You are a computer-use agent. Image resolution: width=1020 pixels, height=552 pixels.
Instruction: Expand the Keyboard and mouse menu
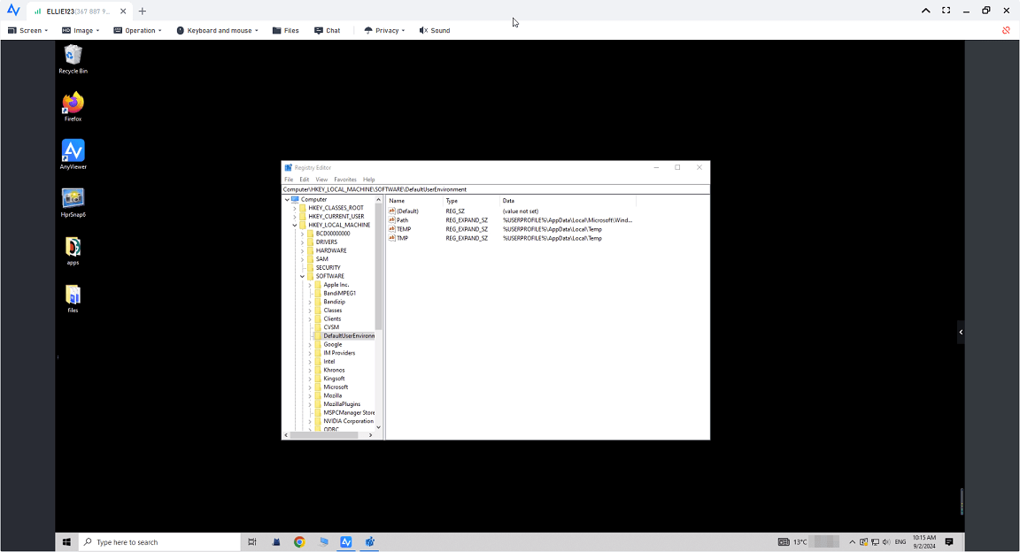(217, 30)
